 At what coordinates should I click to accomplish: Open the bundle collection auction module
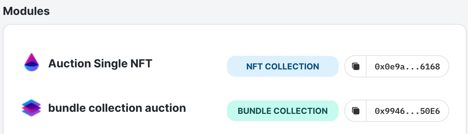tap(117, 108)
